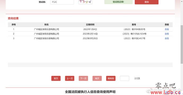Viewport: 183px width, 95px height.
Task: Open 查看 link for case 粤0104执95号
Action: coord(167,29)
